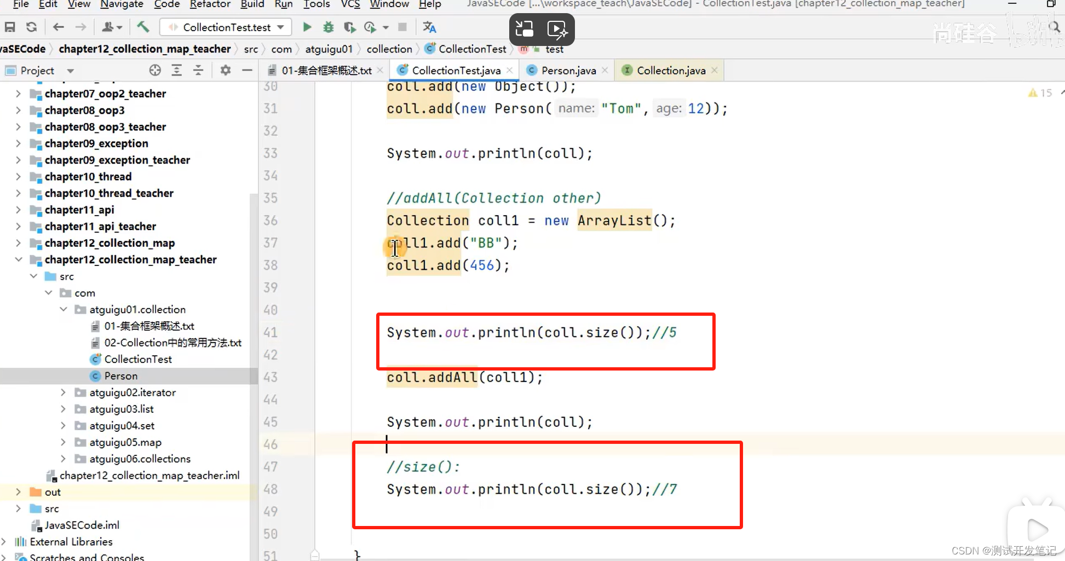This screenshot has width=1065, height=561.
Task: Run CollectionTest.test with green play icon
Action: click(307, 27)
